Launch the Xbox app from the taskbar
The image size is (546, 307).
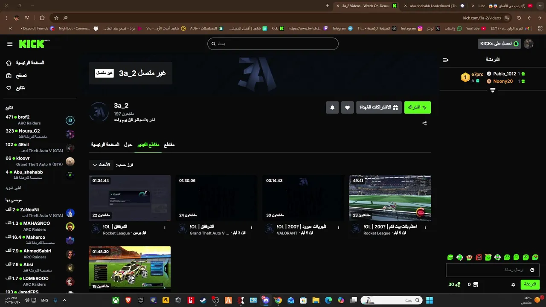(116, 300)
